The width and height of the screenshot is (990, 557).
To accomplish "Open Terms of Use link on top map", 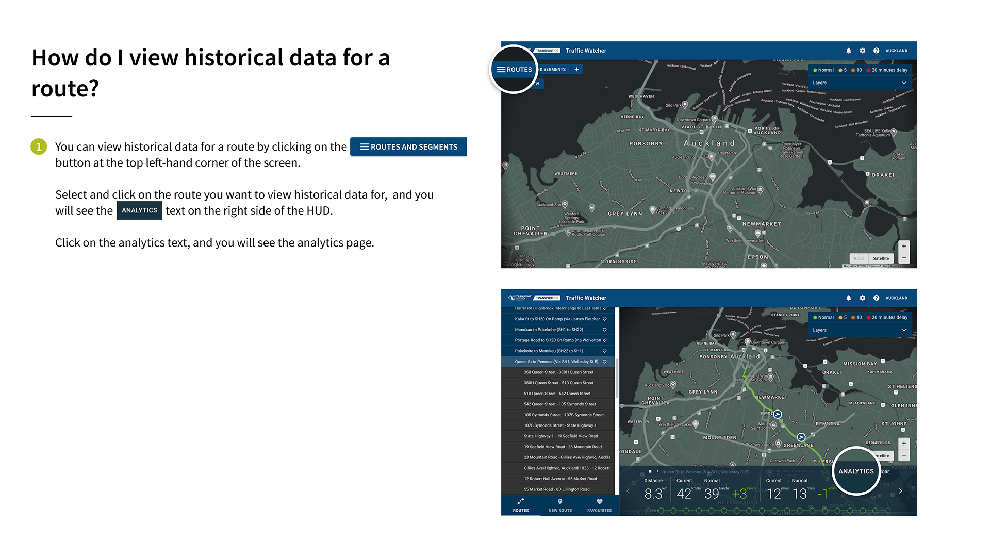I will point(878,266).
